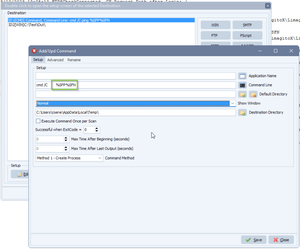Image resolution: width=300 pixels, height=250 pixels.
Task: Increase Max Time After Beginning seconds
Action: point(66,138)
